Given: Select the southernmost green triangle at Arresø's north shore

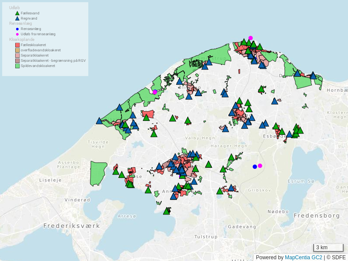Looking at the screenshot, I should [x=167, y=211].
